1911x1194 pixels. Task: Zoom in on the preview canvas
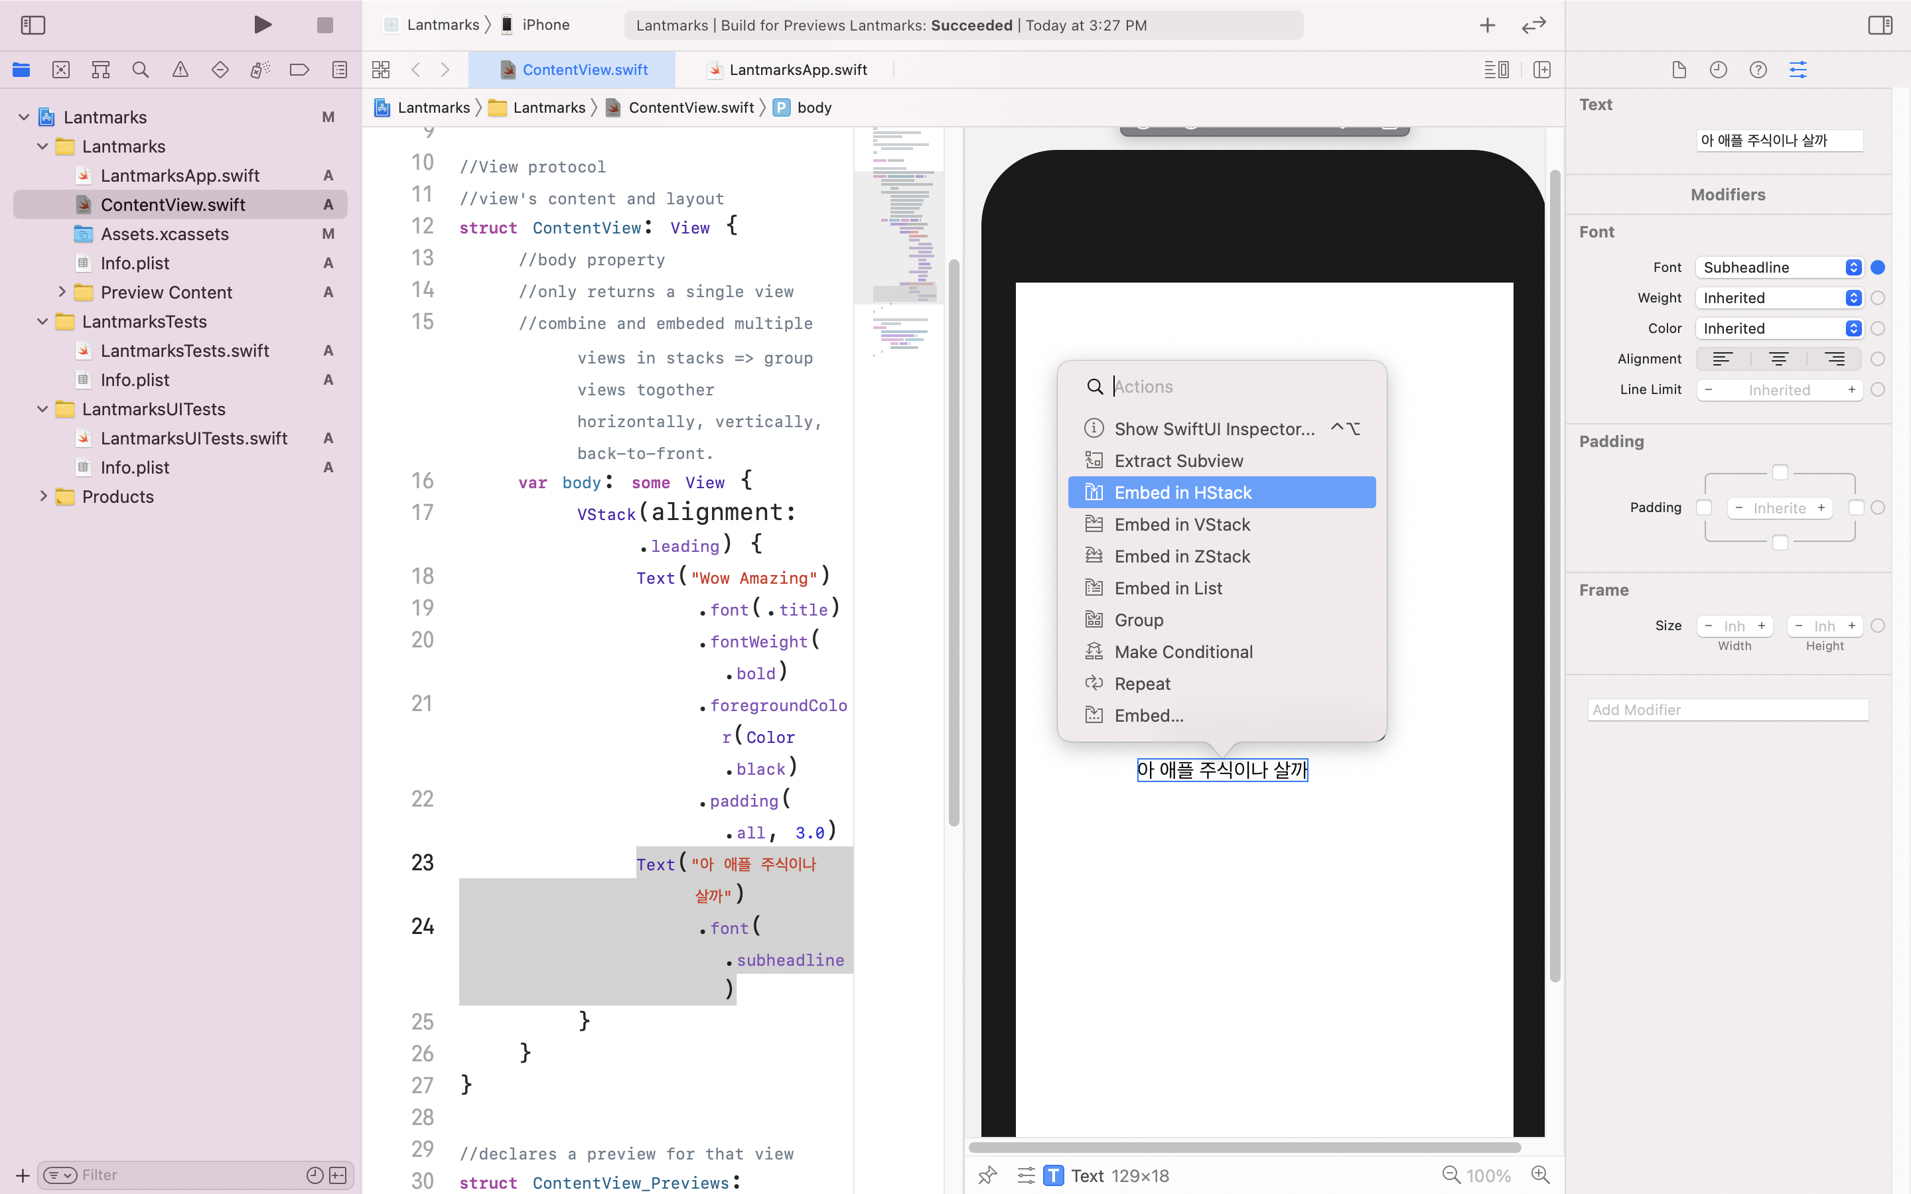1540,1175
